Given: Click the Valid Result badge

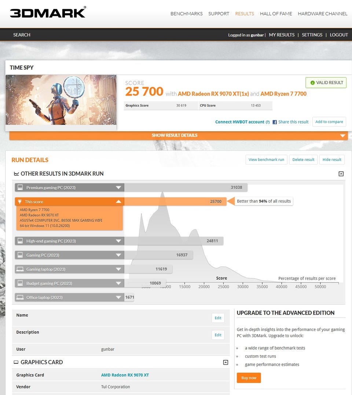Looking at the screenshot, I should tap(326, 83).
